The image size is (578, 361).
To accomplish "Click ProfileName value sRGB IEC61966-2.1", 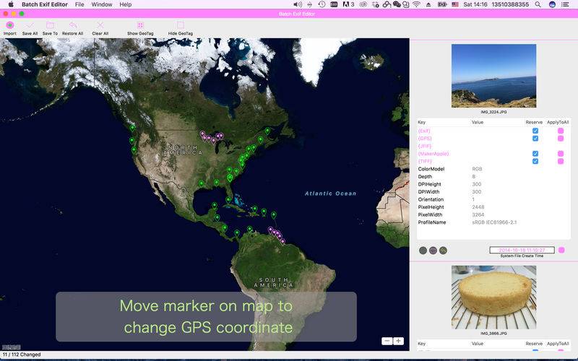I will [494, 222].
